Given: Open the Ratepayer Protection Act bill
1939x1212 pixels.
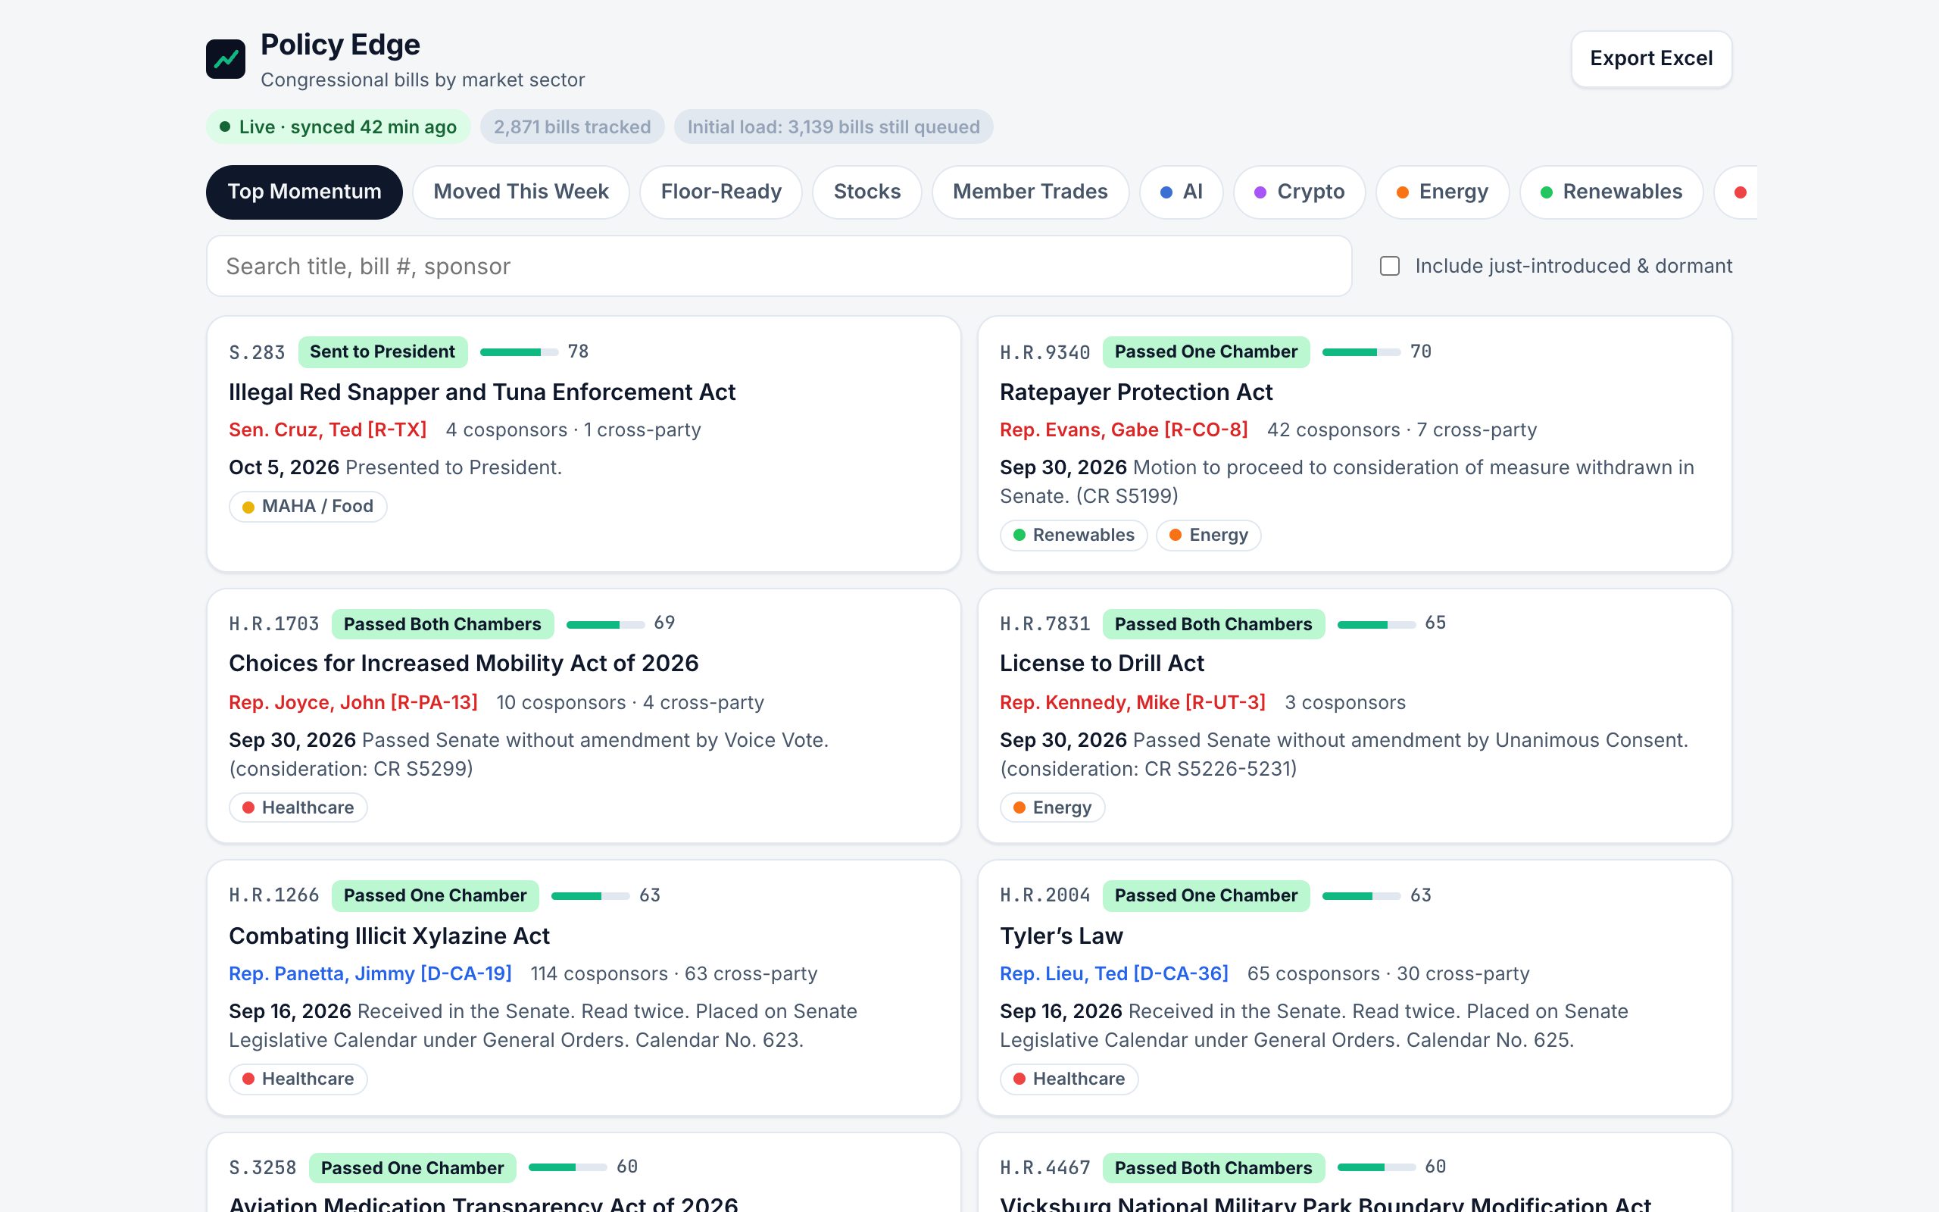Looking at the screenshot, I should pos(1135,392).
